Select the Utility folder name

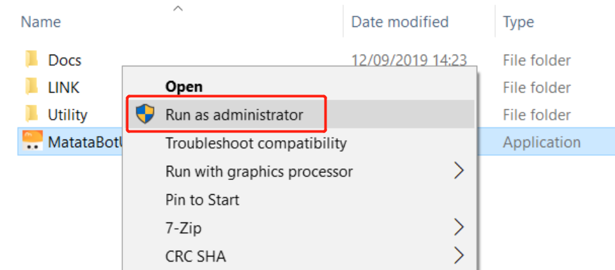tap(68, 115)
